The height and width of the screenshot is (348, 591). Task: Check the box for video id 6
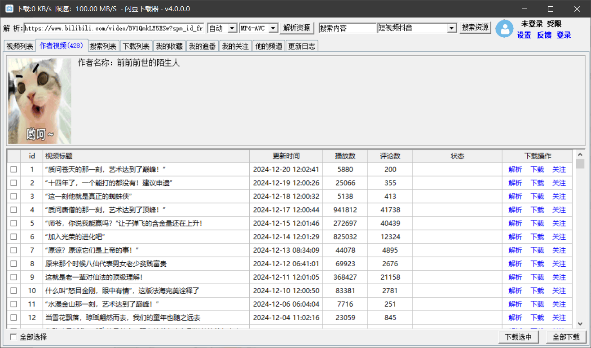pos(13,237)
